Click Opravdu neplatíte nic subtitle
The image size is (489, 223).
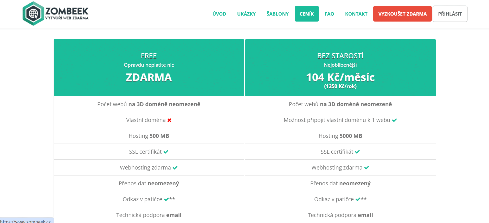coord(149,65)
